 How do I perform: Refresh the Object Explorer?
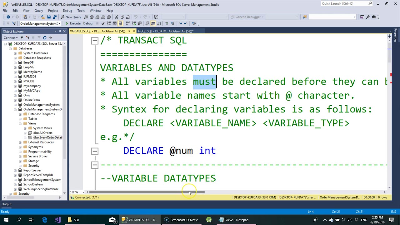tap(45, 37)
